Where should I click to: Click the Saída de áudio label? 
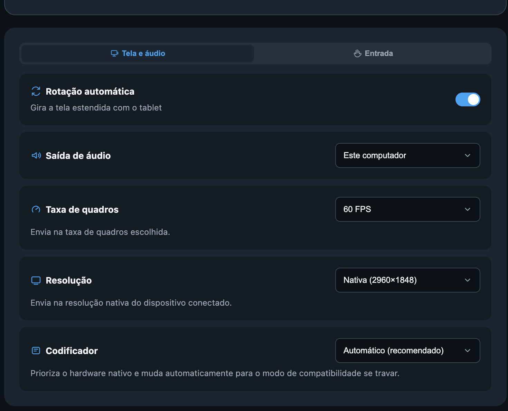click(78, 156)
